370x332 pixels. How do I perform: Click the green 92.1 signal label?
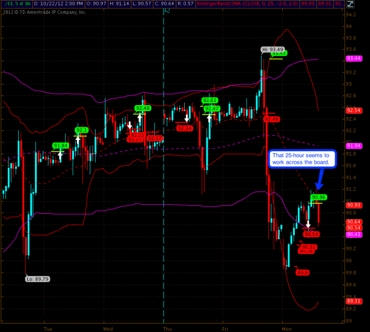pos(81,130)
